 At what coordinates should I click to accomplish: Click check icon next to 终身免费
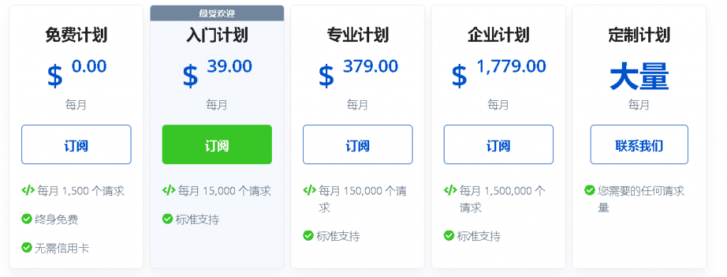point(26,219)
